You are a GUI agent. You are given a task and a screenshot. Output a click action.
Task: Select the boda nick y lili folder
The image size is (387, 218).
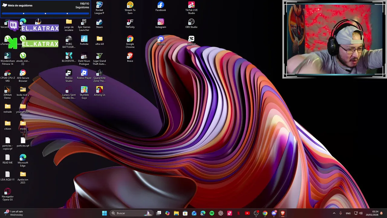point(23,93)
